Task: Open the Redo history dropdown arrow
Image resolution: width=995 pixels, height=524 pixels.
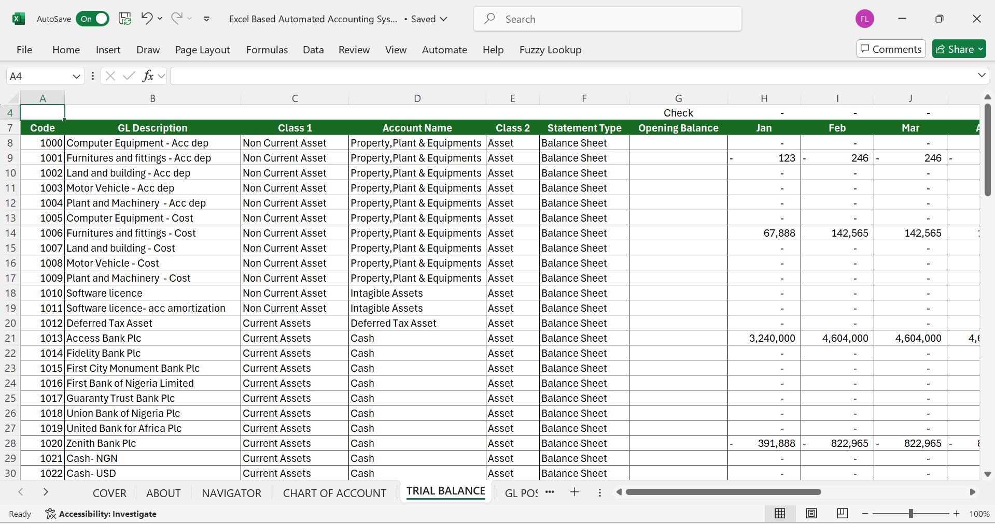Action: tap(190, 19)
